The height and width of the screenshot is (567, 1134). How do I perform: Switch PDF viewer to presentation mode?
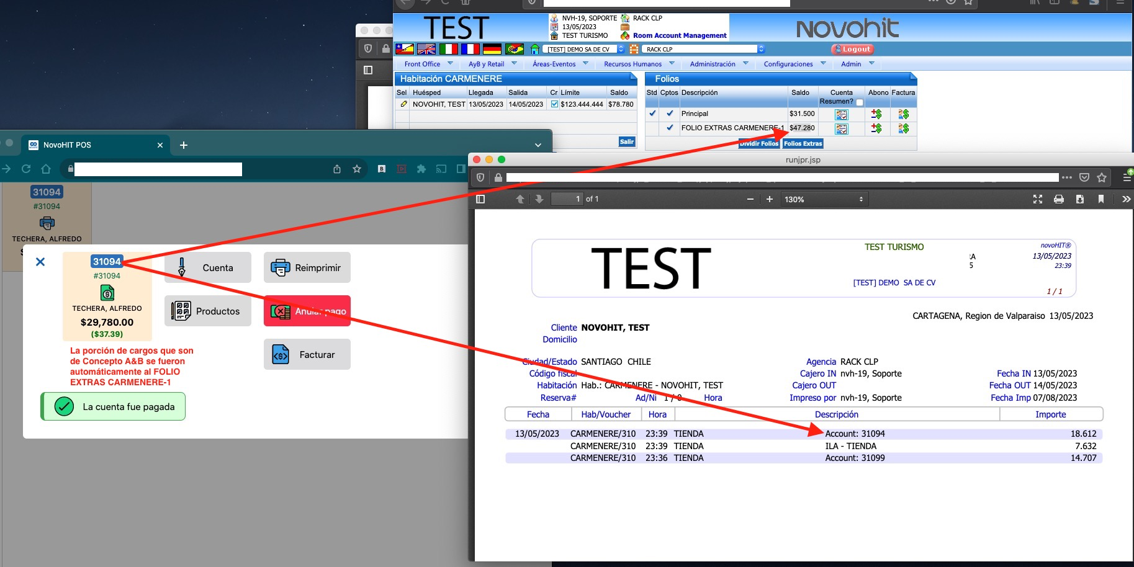[1038, 199]
